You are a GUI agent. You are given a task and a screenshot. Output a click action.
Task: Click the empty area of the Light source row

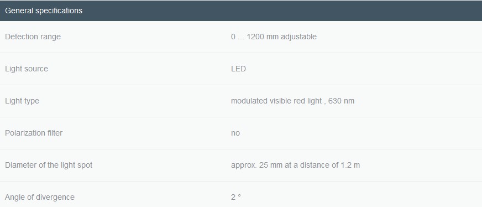coord(363,69)
